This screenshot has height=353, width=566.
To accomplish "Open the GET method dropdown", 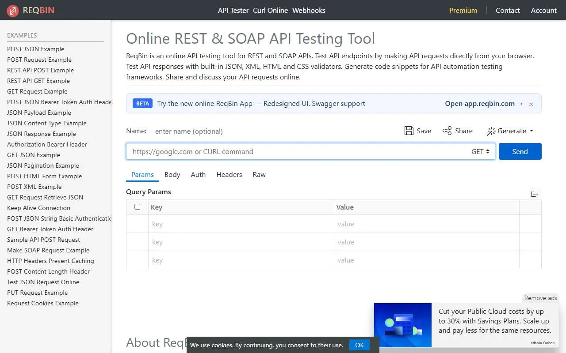I will pos(480,151).
